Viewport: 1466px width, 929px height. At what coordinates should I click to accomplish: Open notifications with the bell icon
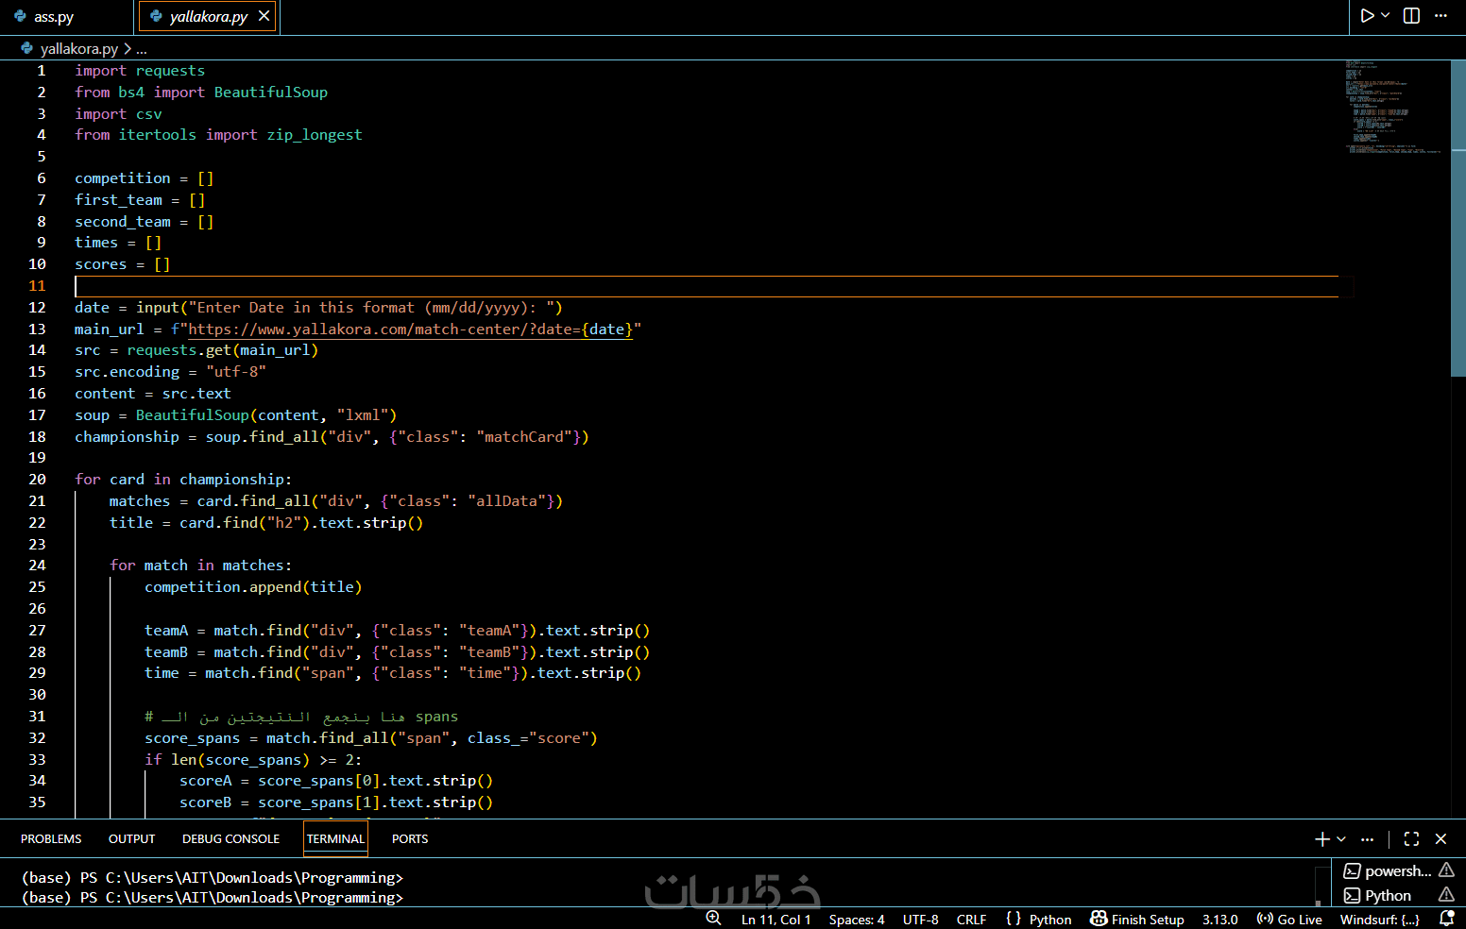click(1446, 919)
